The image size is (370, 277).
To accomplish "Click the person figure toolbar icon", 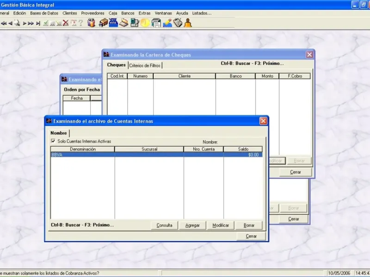I will pyautogui.click(x=187, y=23).
